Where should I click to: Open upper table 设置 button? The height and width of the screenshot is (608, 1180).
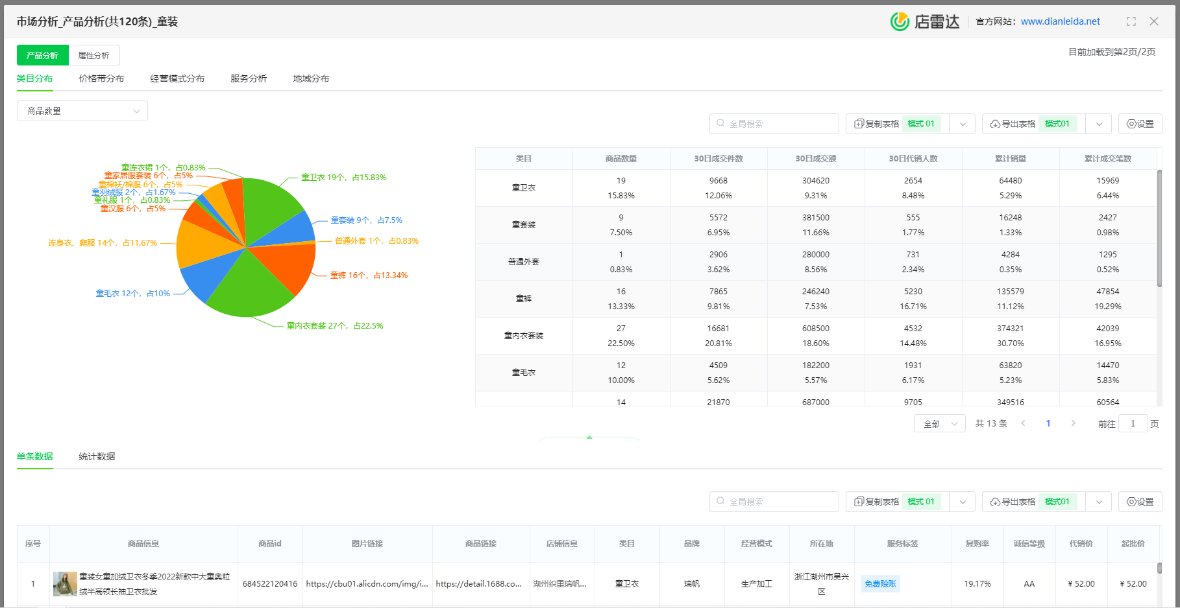click(1140, 124)
